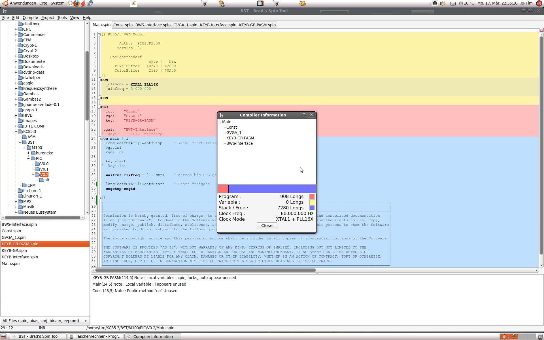The height and width of the screenshot is (340, 544).
Task: Open the Compile menu
Action: [30, 18]
